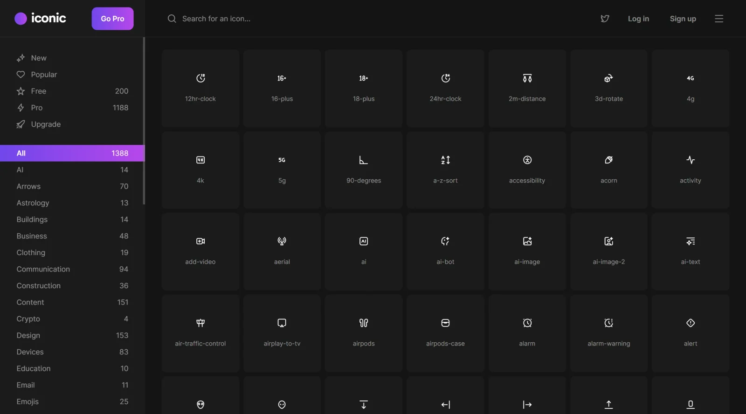Show Popular icons

click(72, 75)
